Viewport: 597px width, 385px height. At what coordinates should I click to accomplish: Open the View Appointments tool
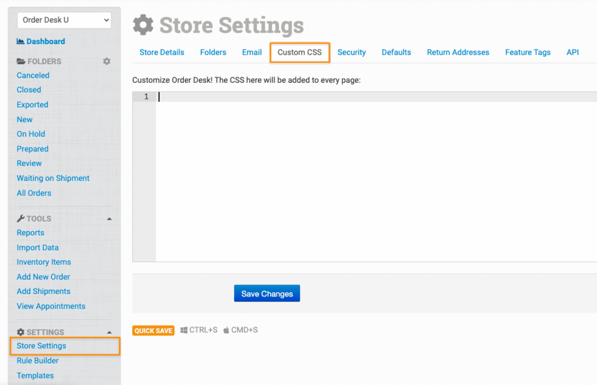click(x=51, y=306)
